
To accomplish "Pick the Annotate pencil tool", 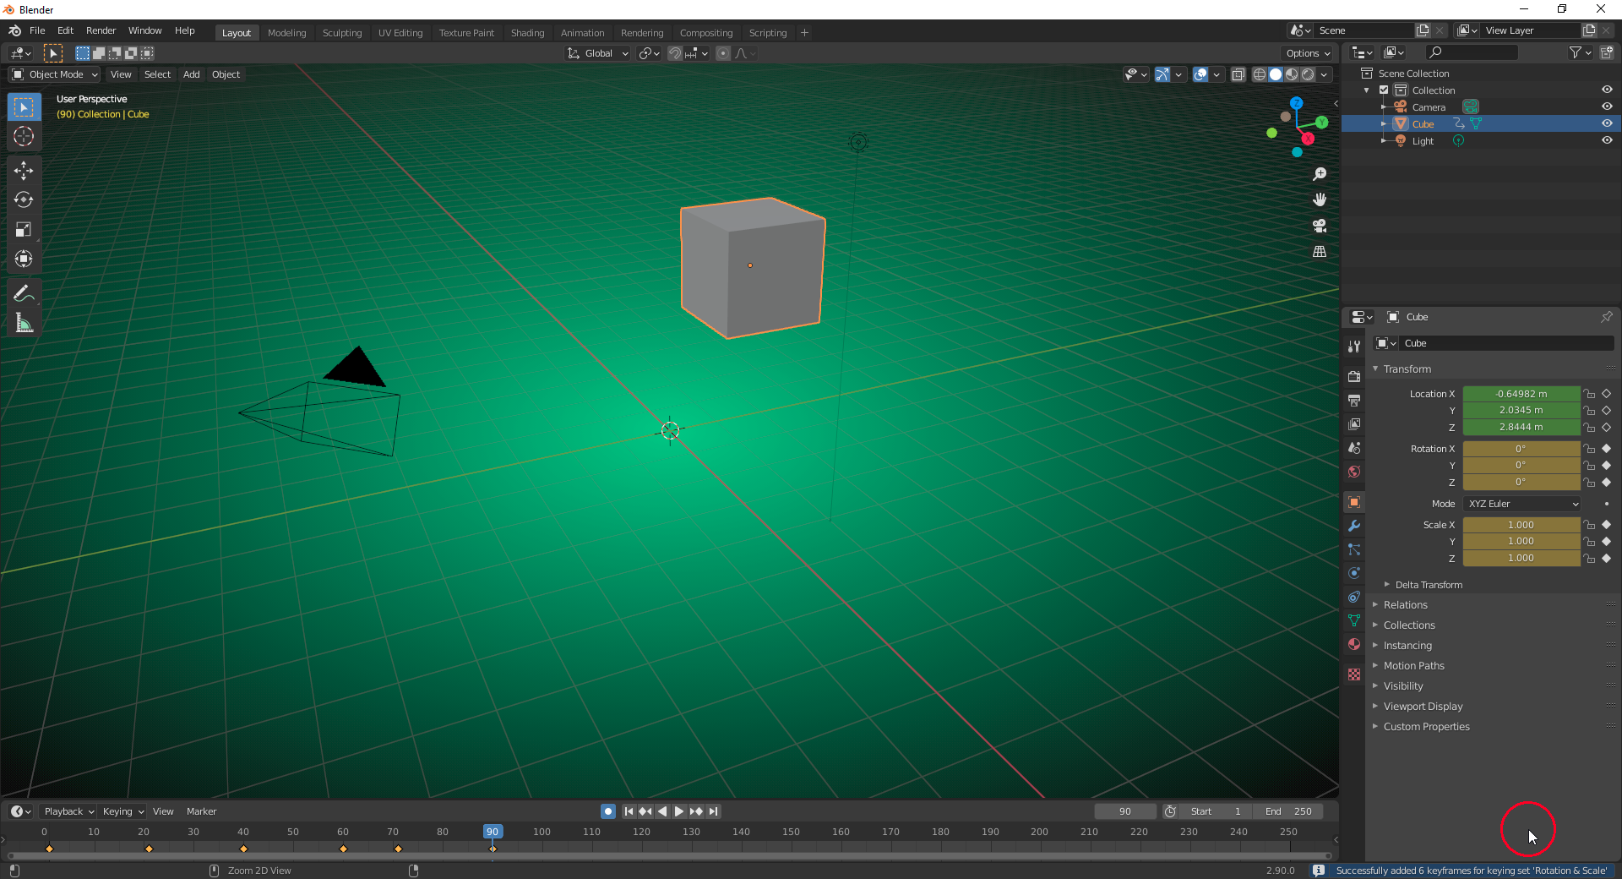I will [x=24, y=293].
